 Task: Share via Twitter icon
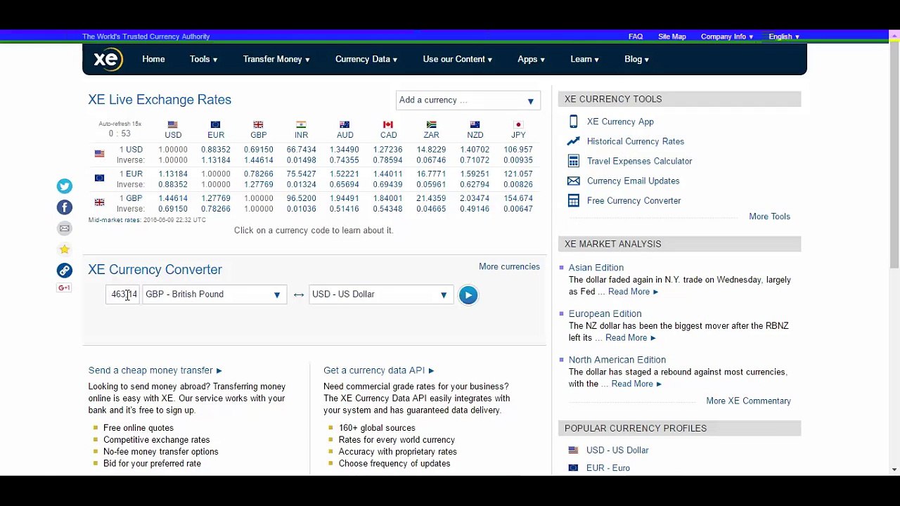64,186
